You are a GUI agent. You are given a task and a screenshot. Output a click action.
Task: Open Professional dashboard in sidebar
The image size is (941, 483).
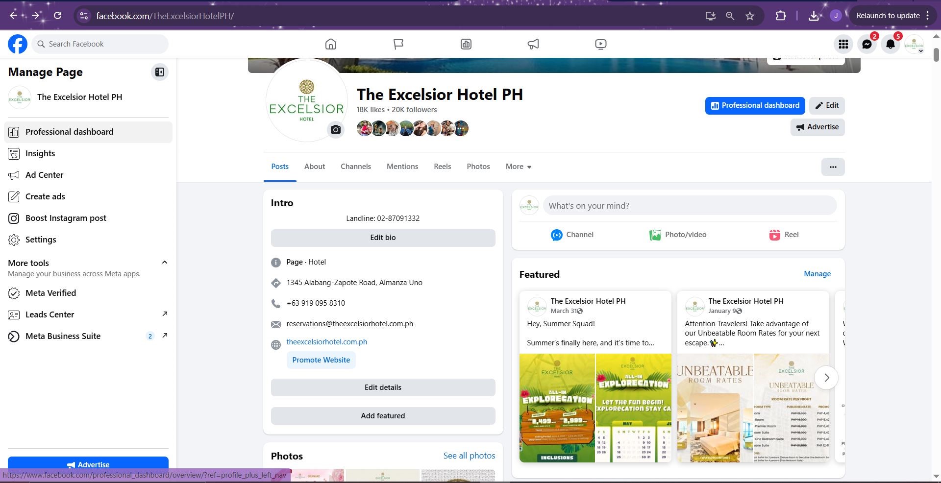coord(88,132)
